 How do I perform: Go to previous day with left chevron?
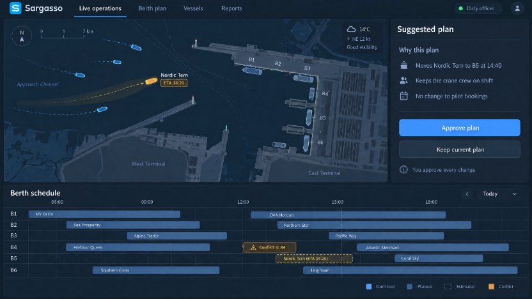(x=467, y=194)
